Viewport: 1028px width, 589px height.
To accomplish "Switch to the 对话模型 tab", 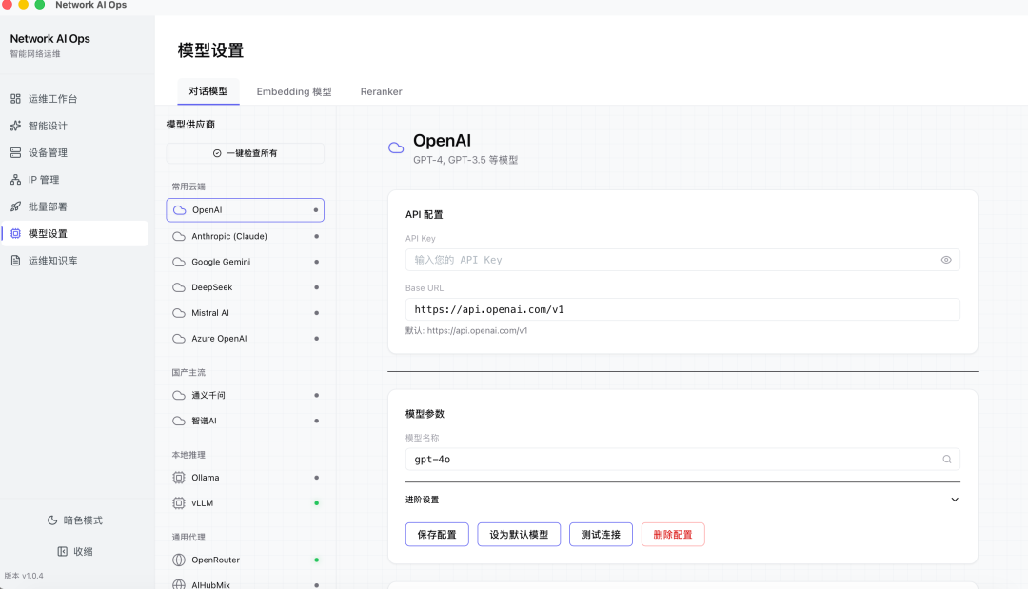I will 208,91.
